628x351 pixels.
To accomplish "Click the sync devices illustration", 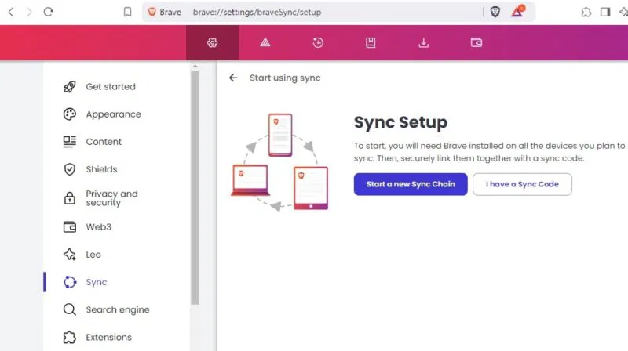I will pos(279,162).
